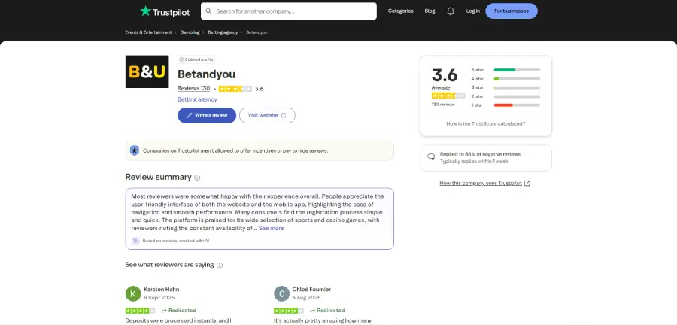Open the notifications bell

[x=451, y=11]
